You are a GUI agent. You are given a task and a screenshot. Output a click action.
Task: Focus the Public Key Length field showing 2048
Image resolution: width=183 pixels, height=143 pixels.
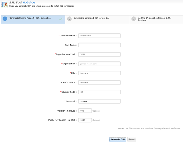pos(85,120)
